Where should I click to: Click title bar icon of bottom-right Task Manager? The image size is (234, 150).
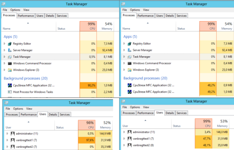(123, 101)
